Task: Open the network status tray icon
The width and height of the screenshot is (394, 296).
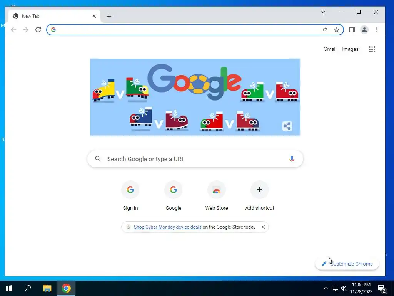Action: tap(335, 288)
